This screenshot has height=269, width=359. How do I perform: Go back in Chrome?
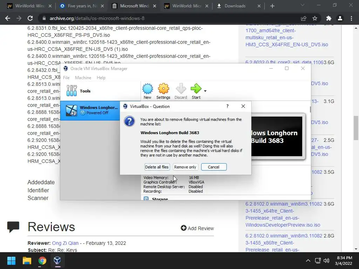pos(8,18)
